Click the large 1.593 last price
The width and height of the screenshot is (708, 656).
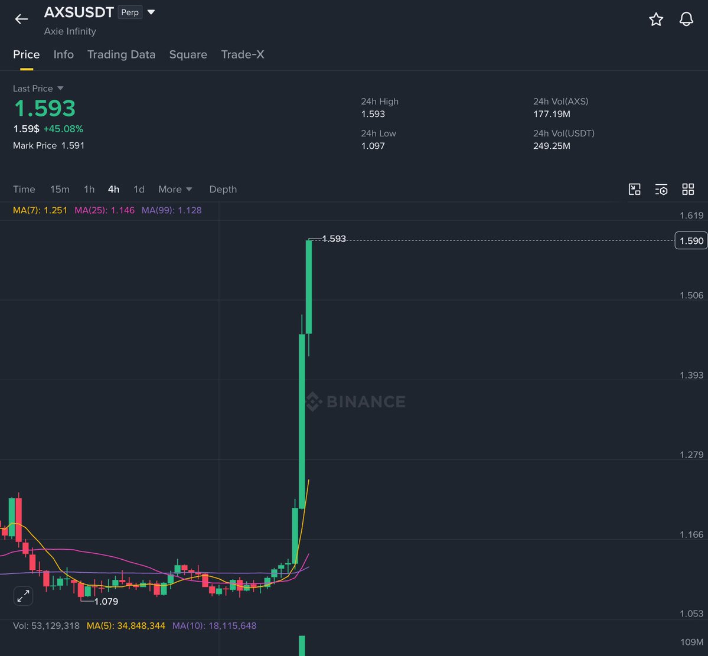click(x=45, y=109)
